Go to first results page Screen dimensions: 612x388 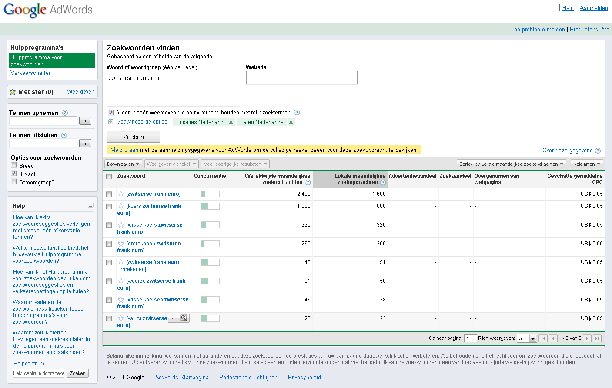[x=543, y=338]
